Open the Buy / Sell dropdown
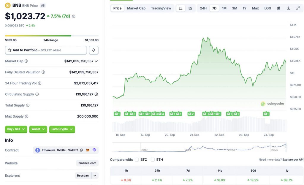The image size is (304, 185). point(16,129)
